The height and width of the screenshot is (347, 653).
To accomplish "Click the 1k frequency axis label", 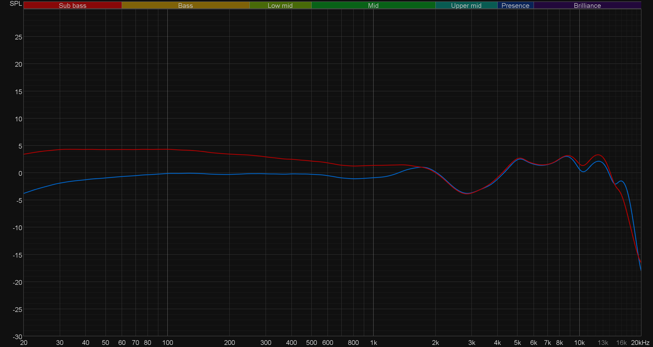I will click(374, 343).
